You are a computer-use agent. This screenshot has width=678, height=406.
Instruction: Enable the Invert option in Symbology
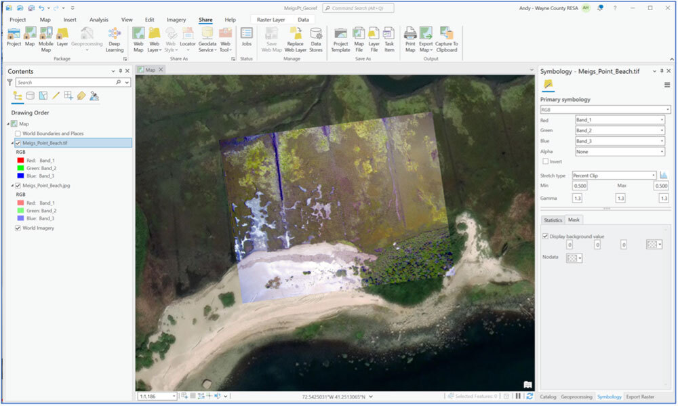pyautogui.click(x=546, y=161)
